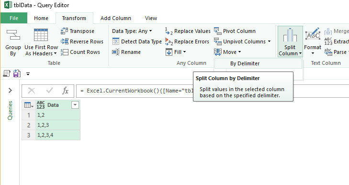Screen dimensions: 349x185
Task: Open the Data Type: Any dropdown
Action: 132,31
